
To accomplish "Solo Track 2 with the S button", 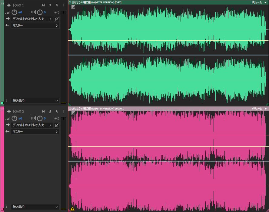I will click(50, 112).
